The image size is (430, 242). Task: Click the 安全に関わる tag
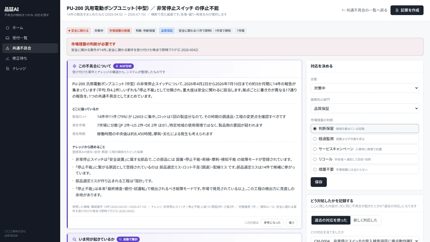[x=78, y=31]
